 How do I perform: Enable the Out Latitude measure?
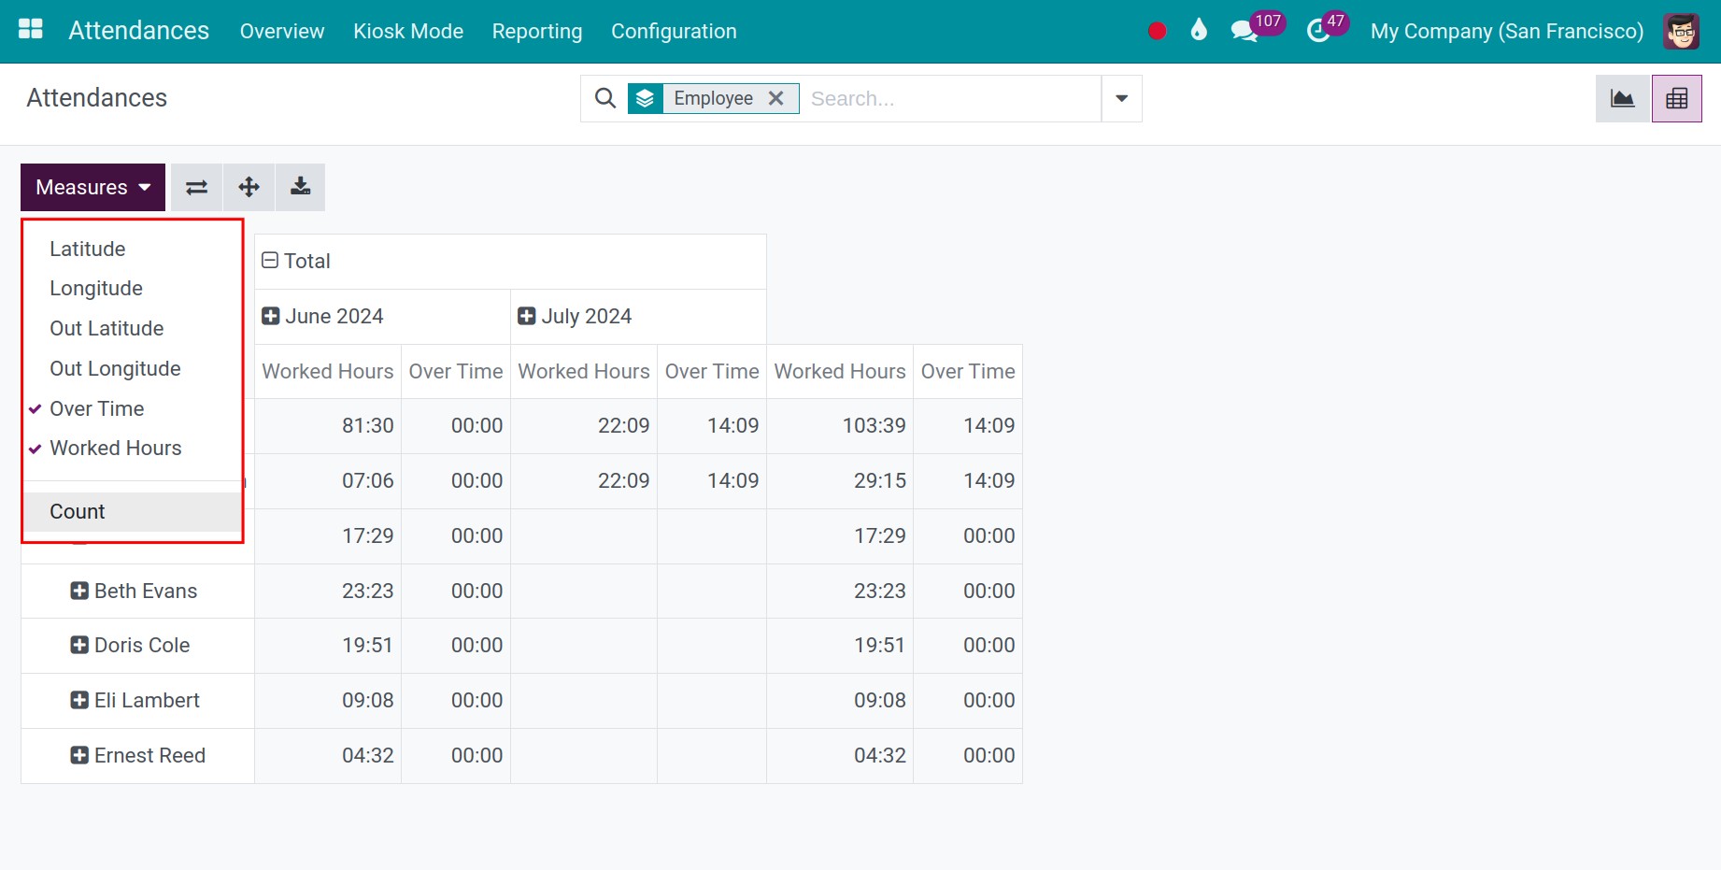point(133,328)
